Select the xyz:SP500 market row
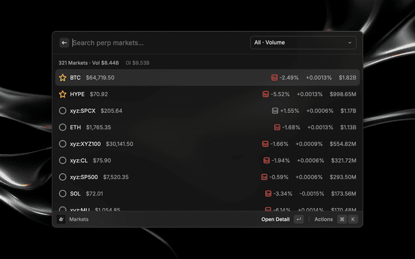This screenshot has height=259, width=415. tap(207, 177)
